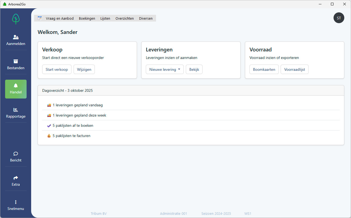Click the Start verkoop button
351x218 pixels.
(57, 69)
